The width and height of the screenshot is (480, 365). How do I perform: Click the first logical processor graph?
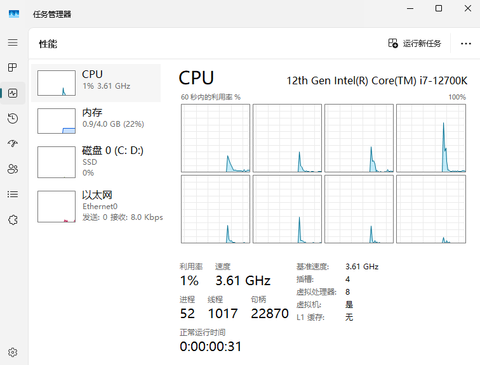click(x=215, y=138)
